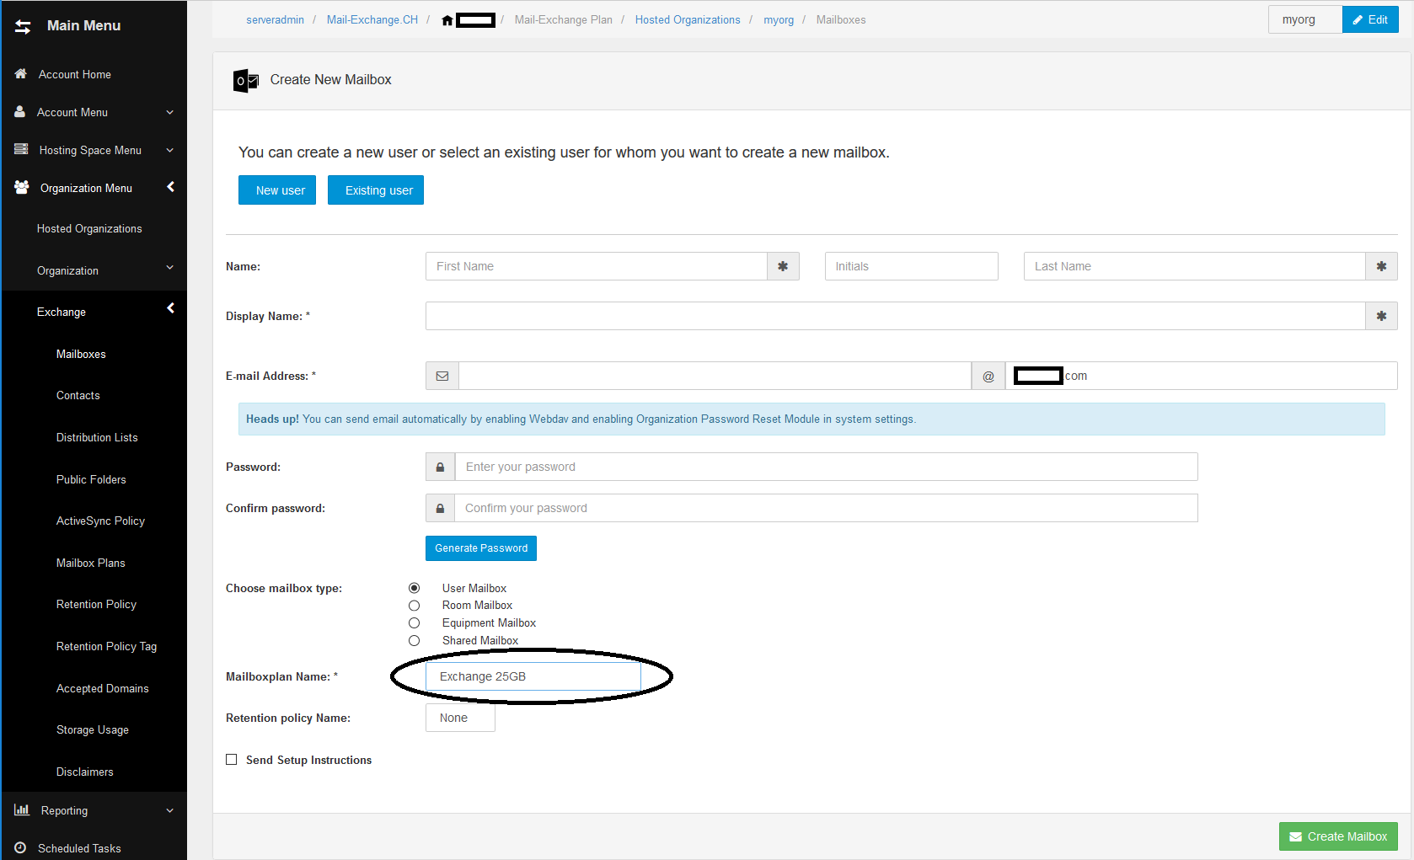Click the Hosting Space Menu server icon
1414x860 pixels.
[21, 149]
